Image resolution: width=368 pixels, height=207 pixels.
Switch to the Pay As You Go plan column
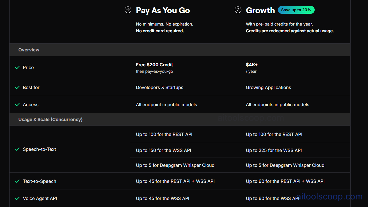click(x=163, y=10)
